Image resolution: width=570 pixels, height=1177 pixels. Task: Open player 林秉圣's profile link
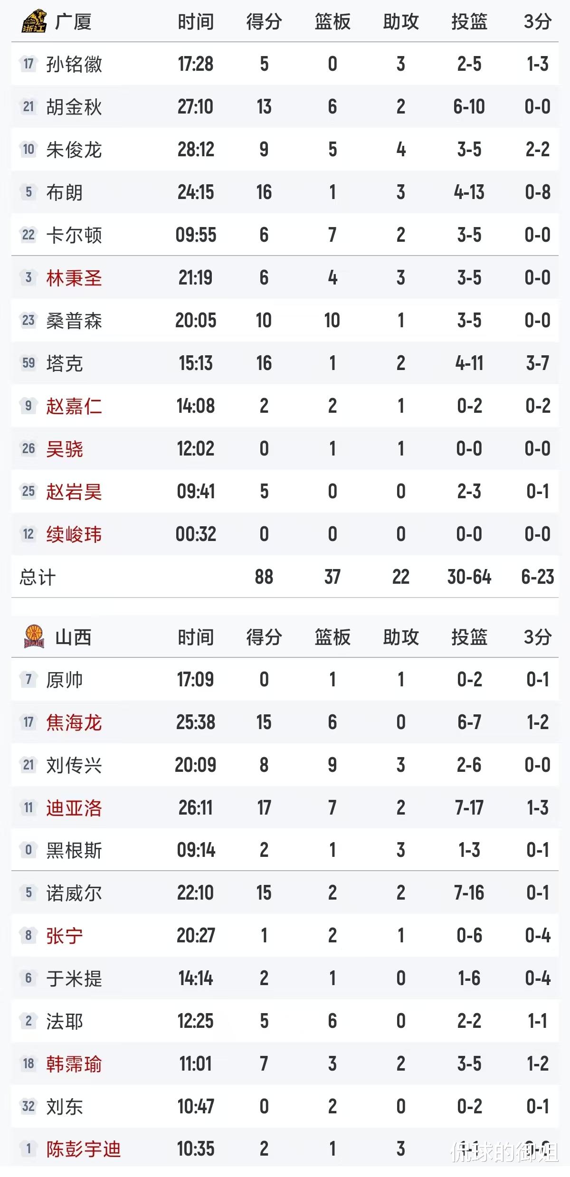tap(74, 278)
